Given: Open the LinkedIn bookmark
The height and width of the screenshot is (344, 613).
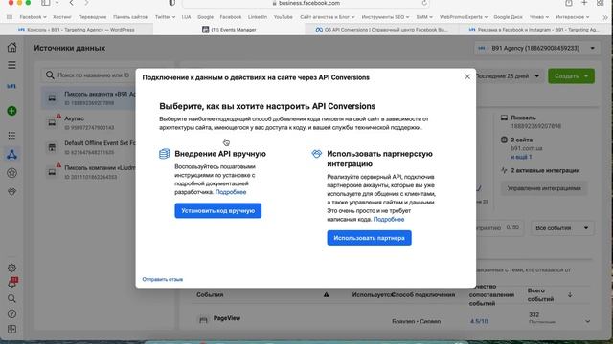Looking at the screenshot, I should [258, 17].
